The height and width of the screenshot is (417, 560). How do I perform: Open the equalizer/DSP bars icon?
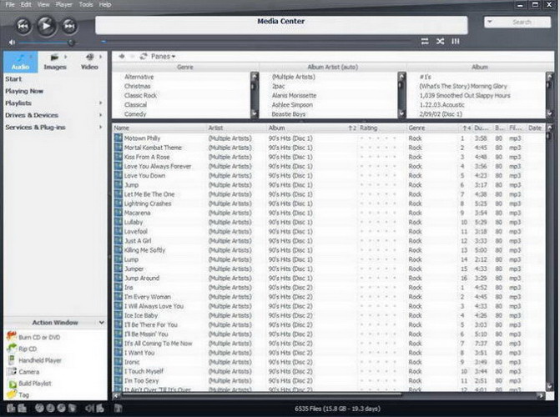click(456, 42)
